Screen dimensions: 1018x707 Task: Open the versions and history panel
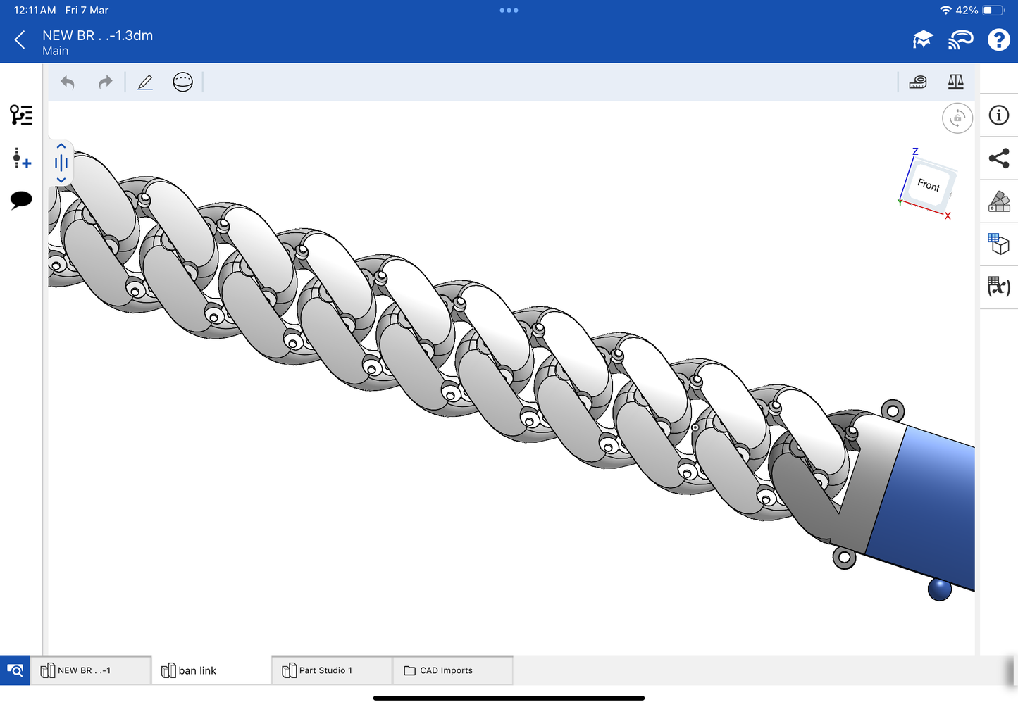coord(21,158)
